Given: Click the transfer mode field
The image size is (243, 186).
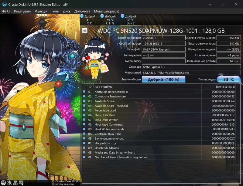Looking at the screenshot, I should click(164, 55).
